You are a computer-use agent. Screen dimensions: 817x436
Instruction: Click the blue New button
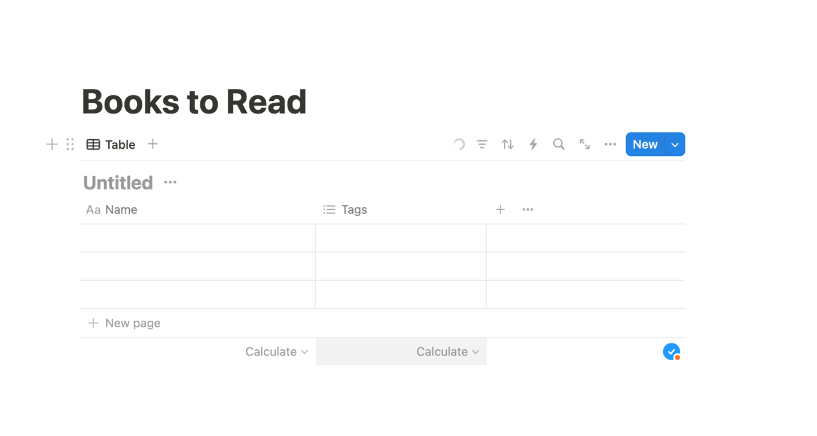click(645, 145)
